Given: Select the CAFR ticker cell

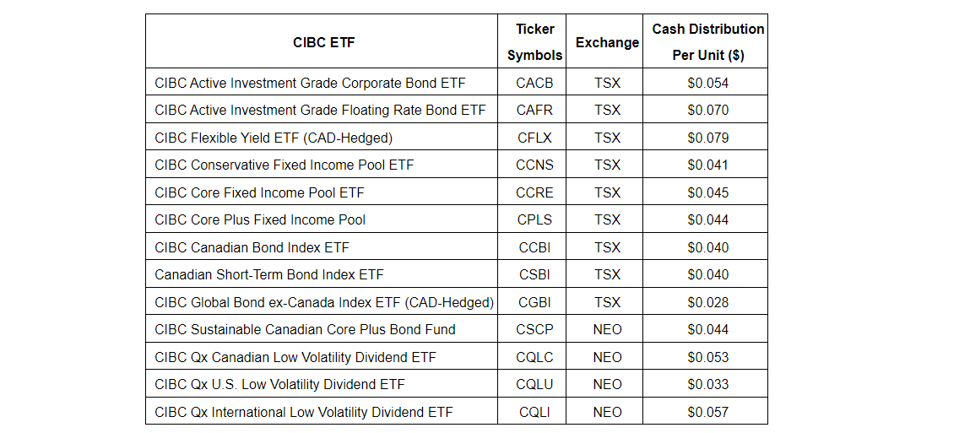Looking at the screenshot, I should coord(534,110).
